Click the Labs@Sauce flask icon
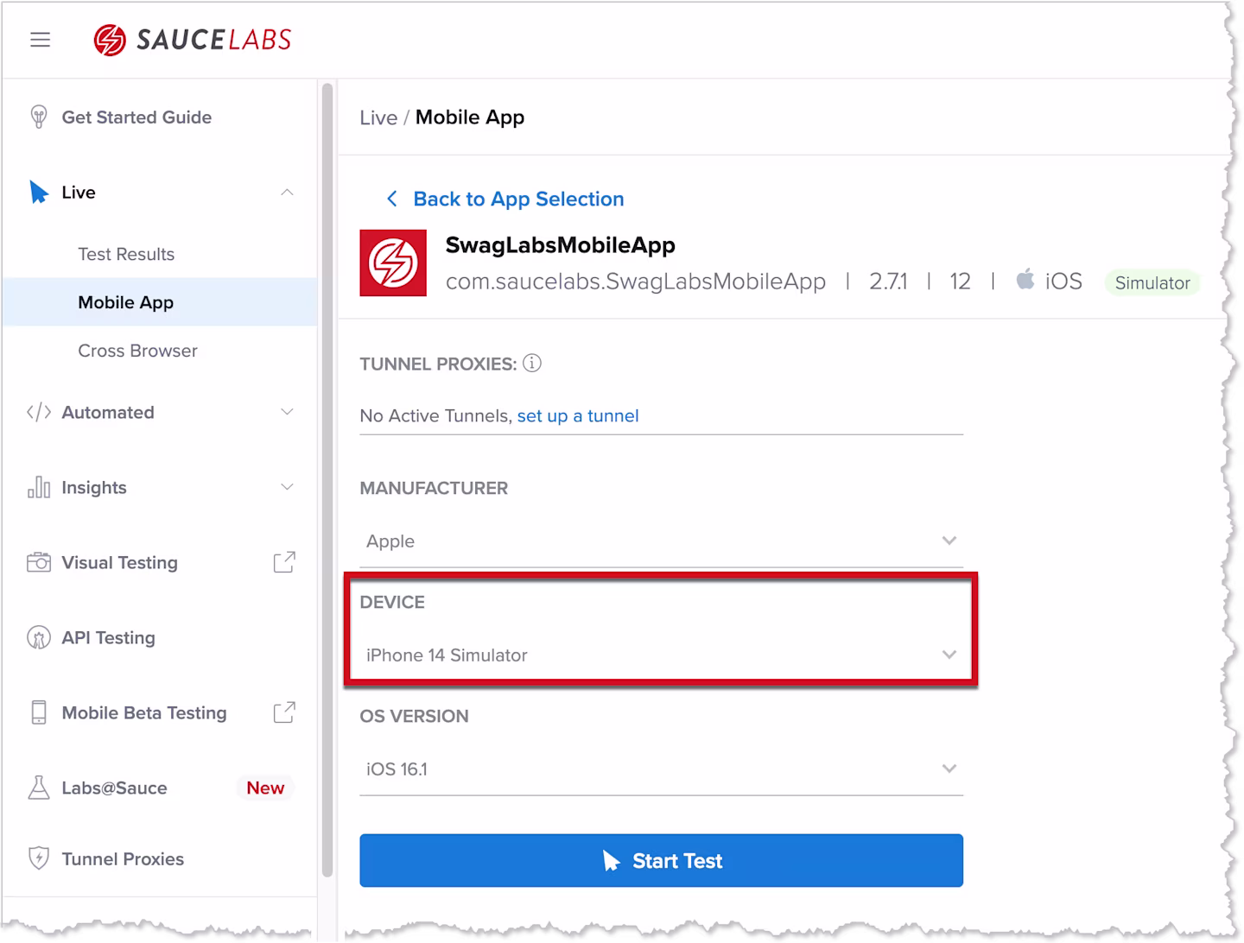1244x943 pixels. click(39, 788)
